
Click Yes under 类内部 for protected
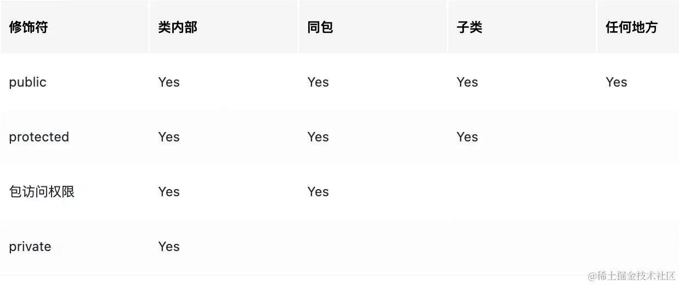(x=169, y=137)
